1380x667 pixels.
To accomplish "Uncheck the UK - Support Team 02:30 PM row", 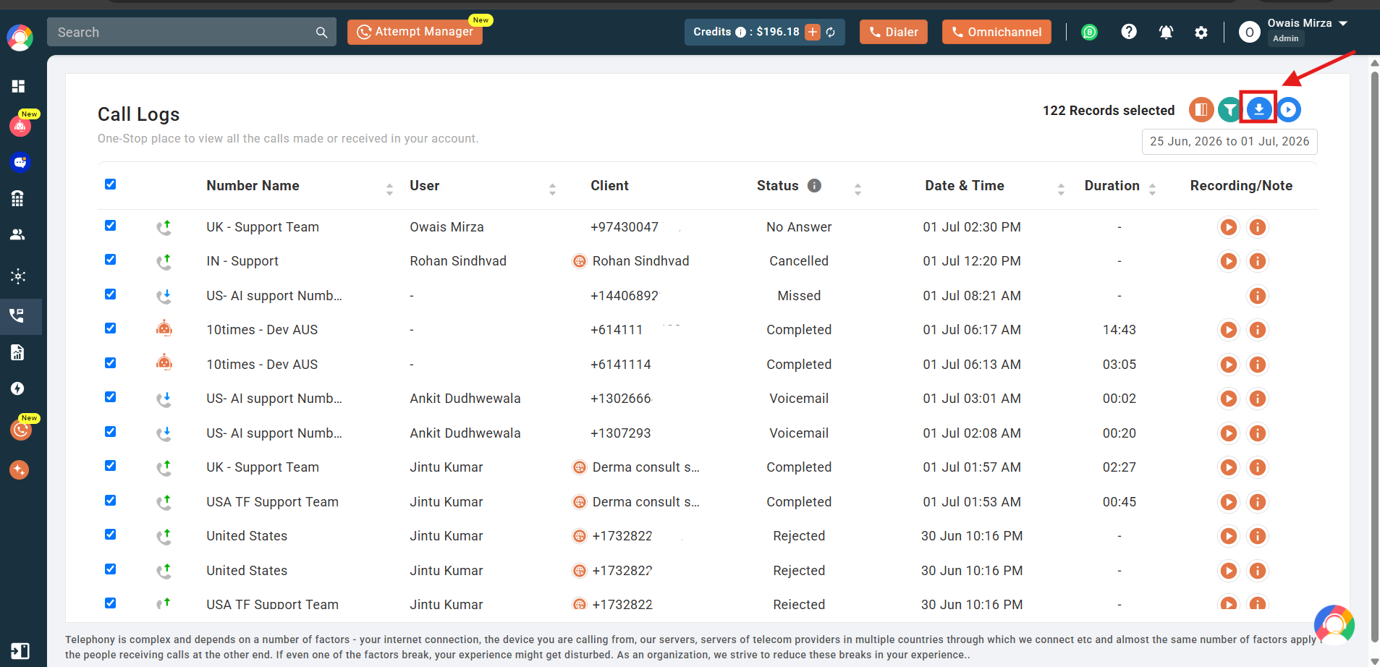I will [110, 225].
